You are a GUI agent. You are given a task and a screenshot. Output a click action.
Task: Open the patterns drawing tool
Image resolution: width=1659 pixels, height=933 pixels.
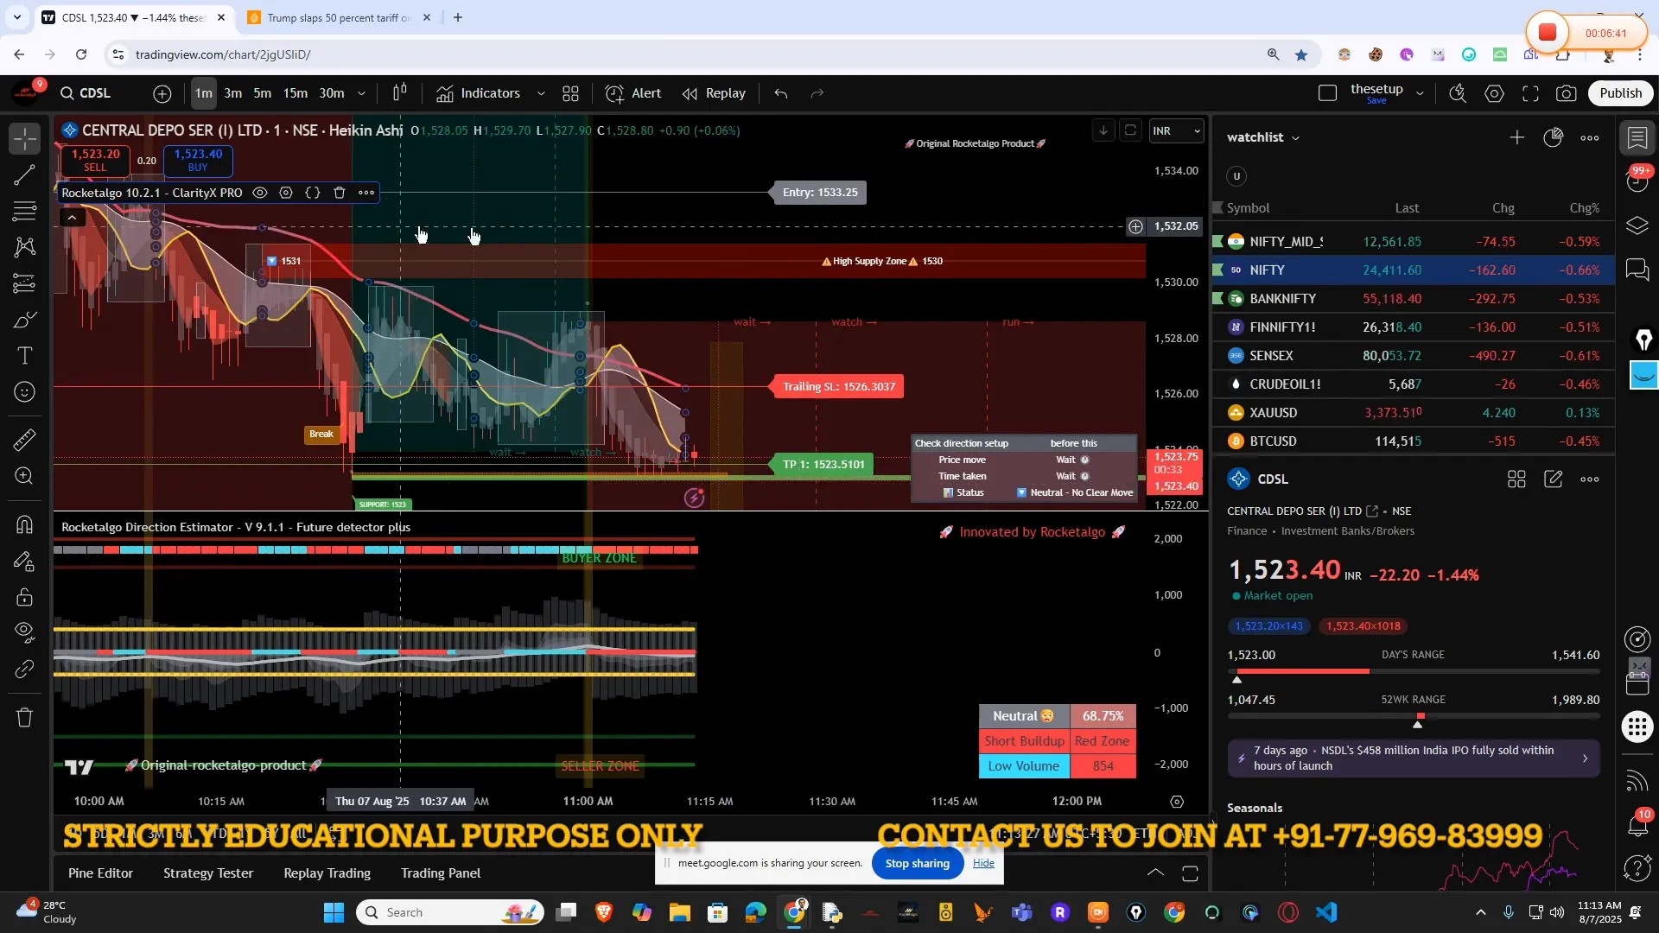pos(25,247)
